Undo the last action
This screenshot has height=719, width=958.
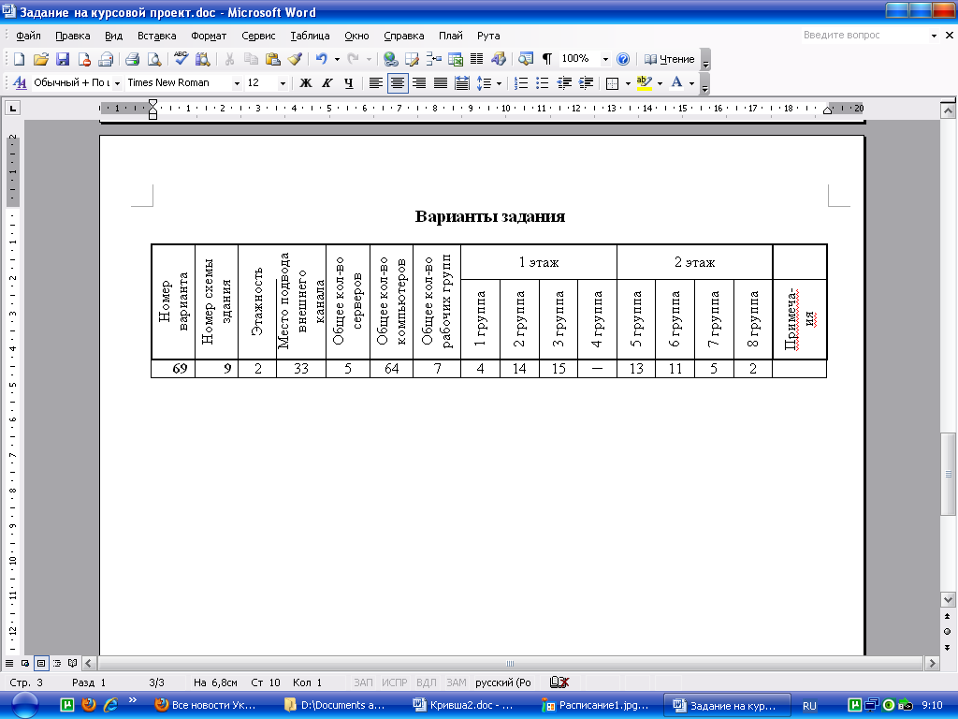coord(322,59)
